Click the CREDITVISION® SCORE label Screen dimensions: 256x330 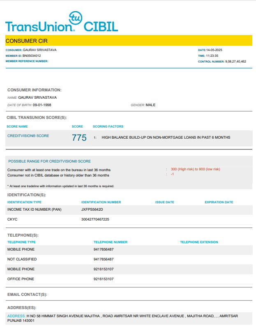click(x=28, y=136)
